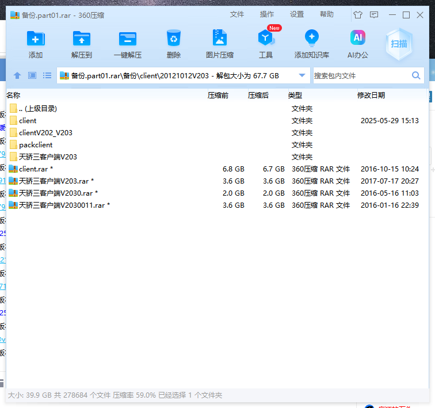
Task: Click the 6.7 GB compressed size value
Action: [x=274, y=169]
